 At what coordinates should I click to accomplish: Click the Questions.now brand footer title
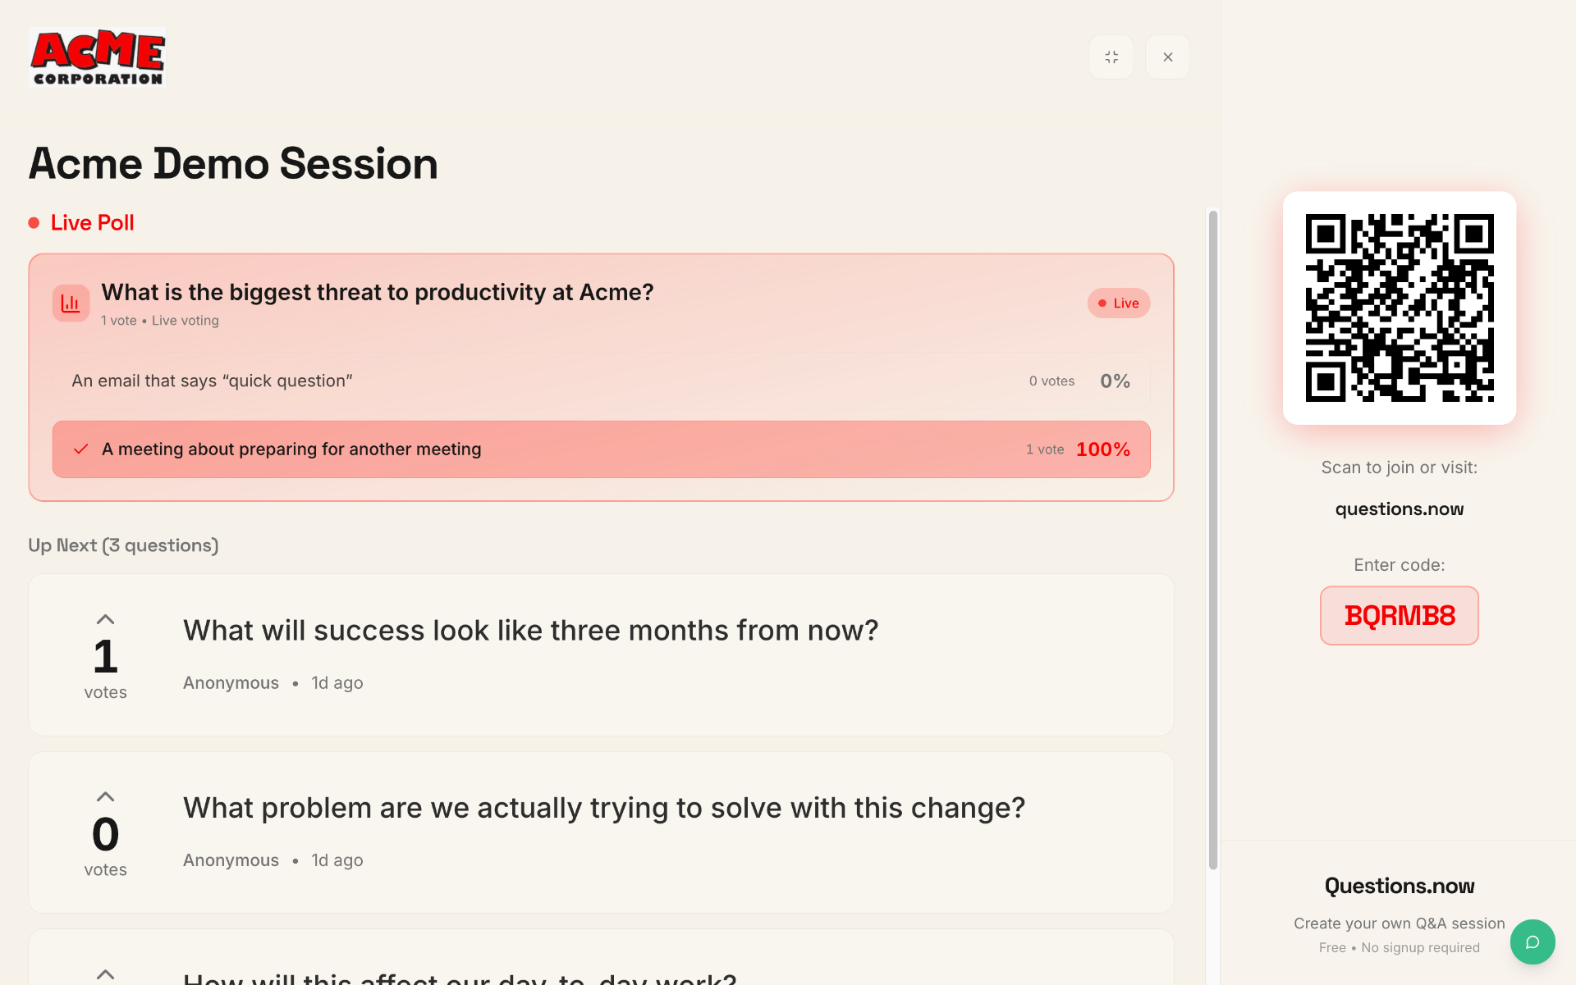pyautogui.click(x=1399, y=886)
